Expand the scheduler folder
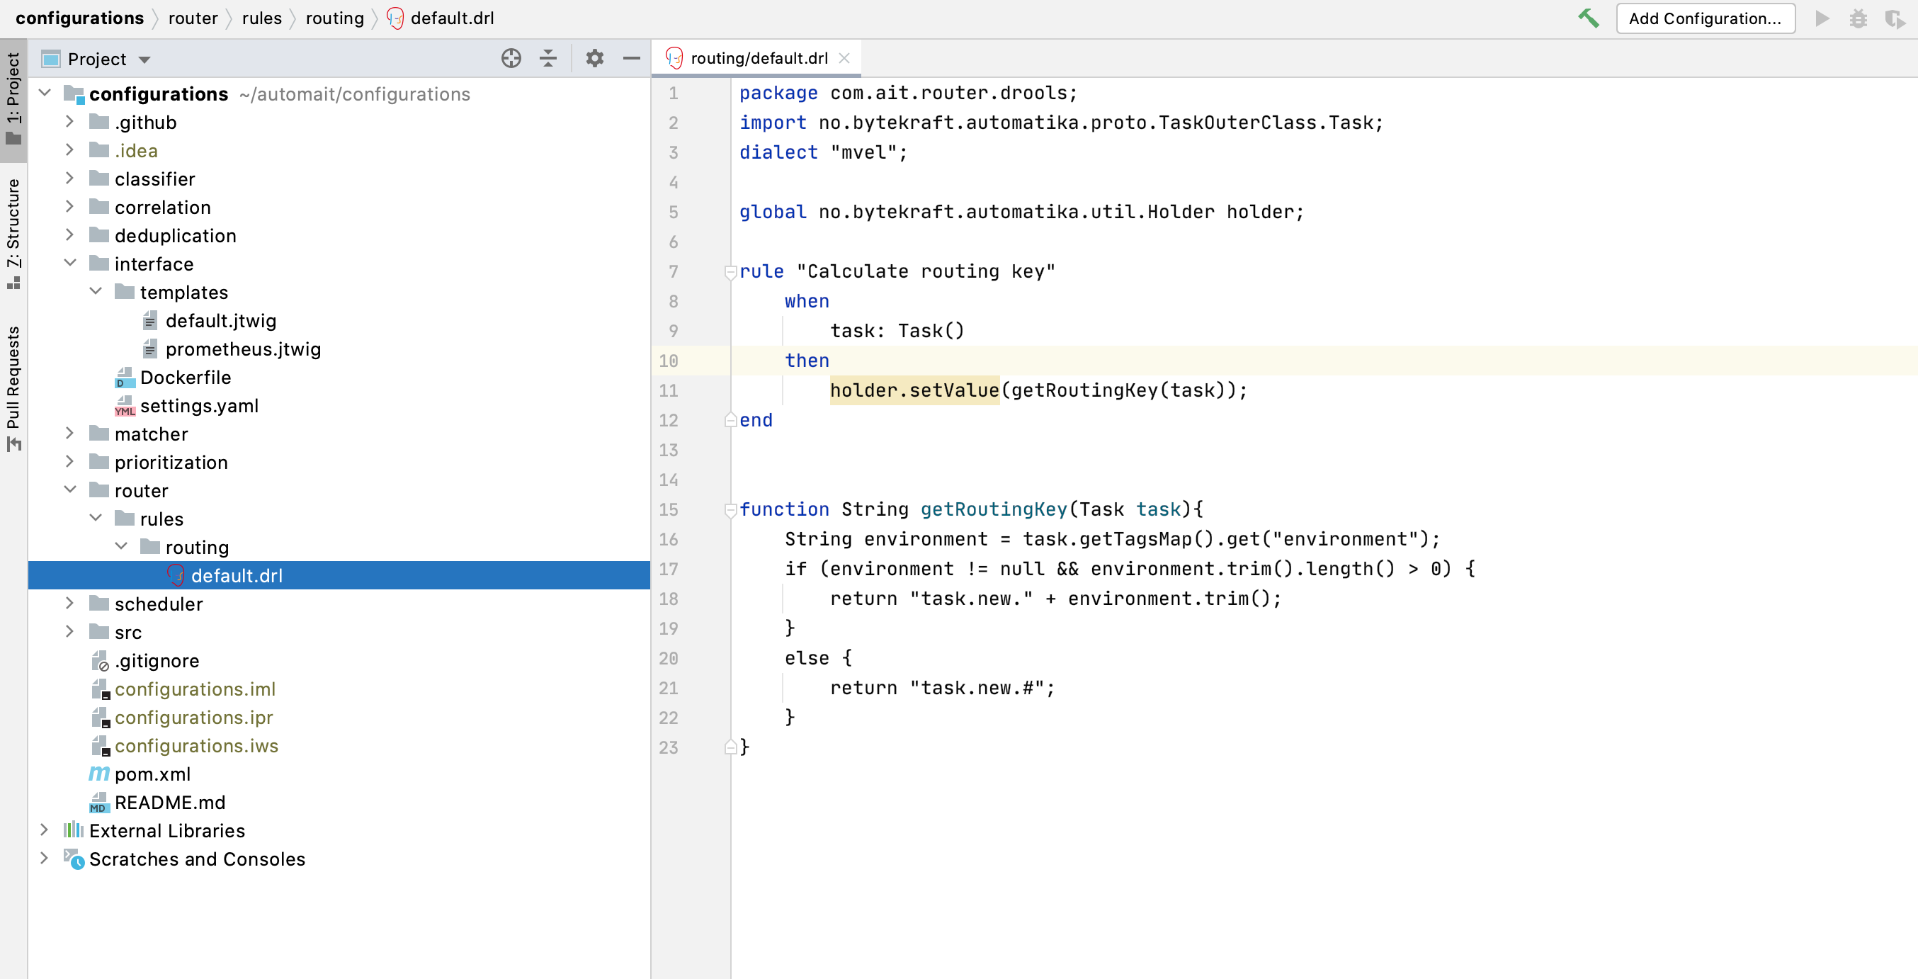 click(70, 604)
